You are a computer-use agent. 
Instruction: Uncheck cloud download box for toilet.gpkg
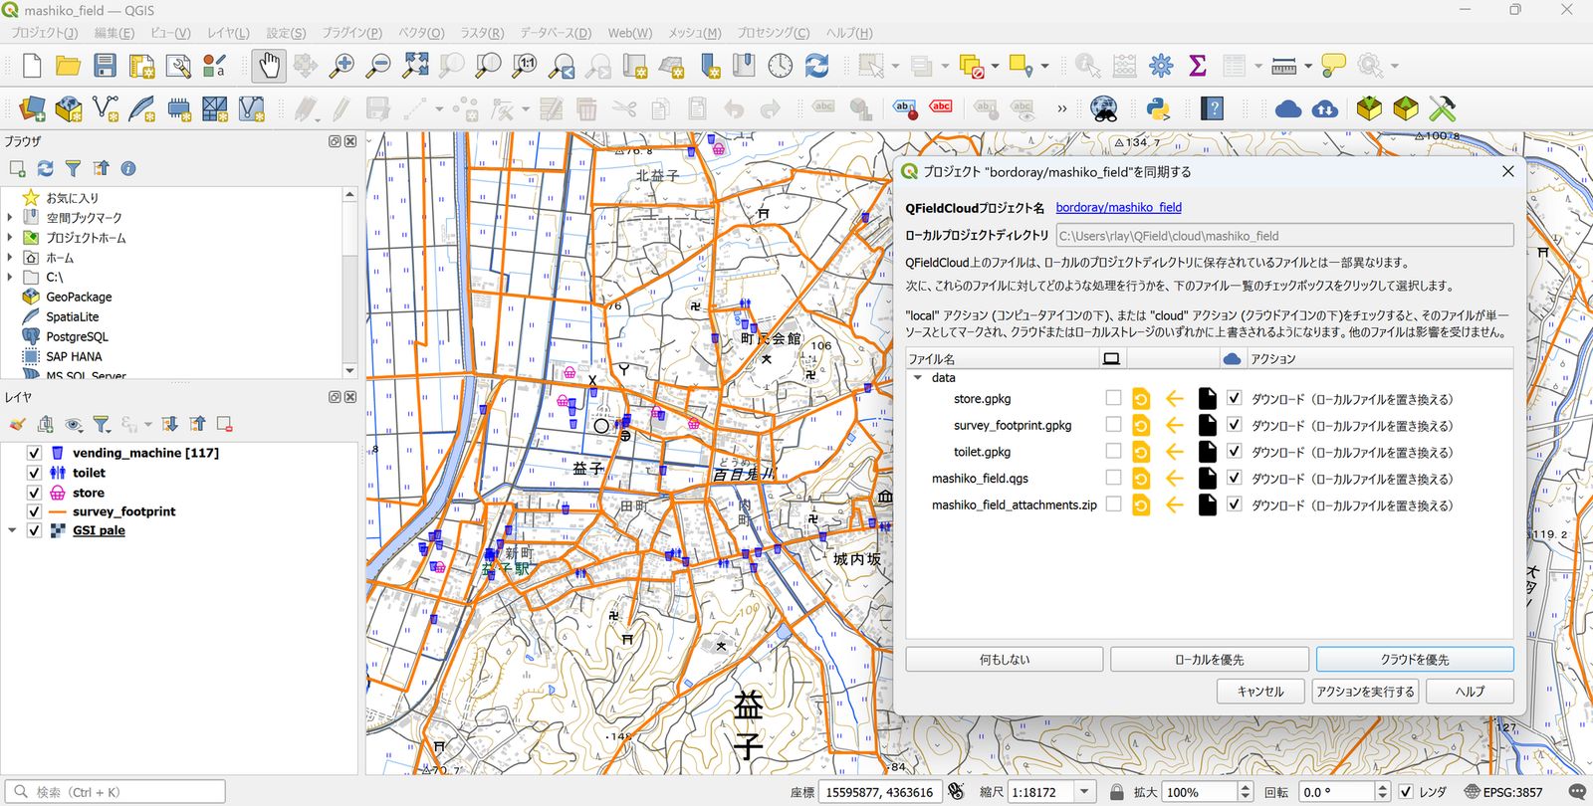pyautogui.click(x=1235, y=452)
